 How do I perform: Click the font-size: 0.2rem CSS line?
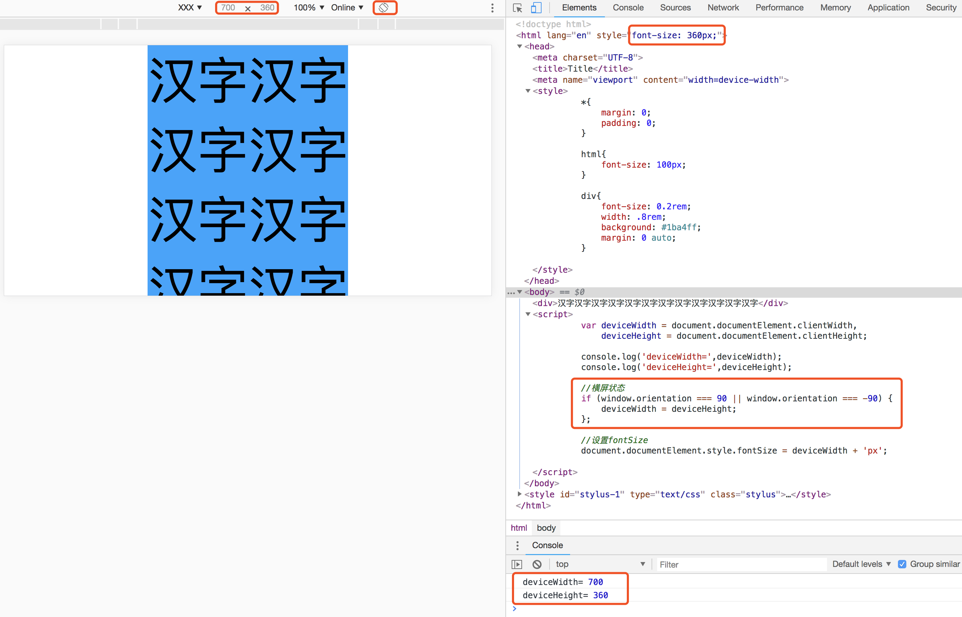[646, 206]
